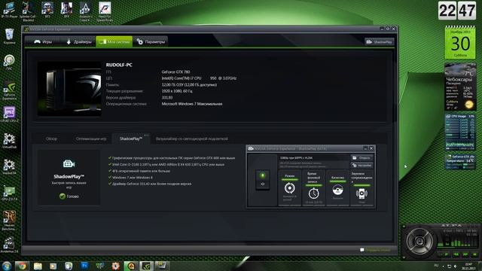This screenshot has width=482, height=271.
Task: Click the calendar gadget showing 30
Action: [460, 43]
